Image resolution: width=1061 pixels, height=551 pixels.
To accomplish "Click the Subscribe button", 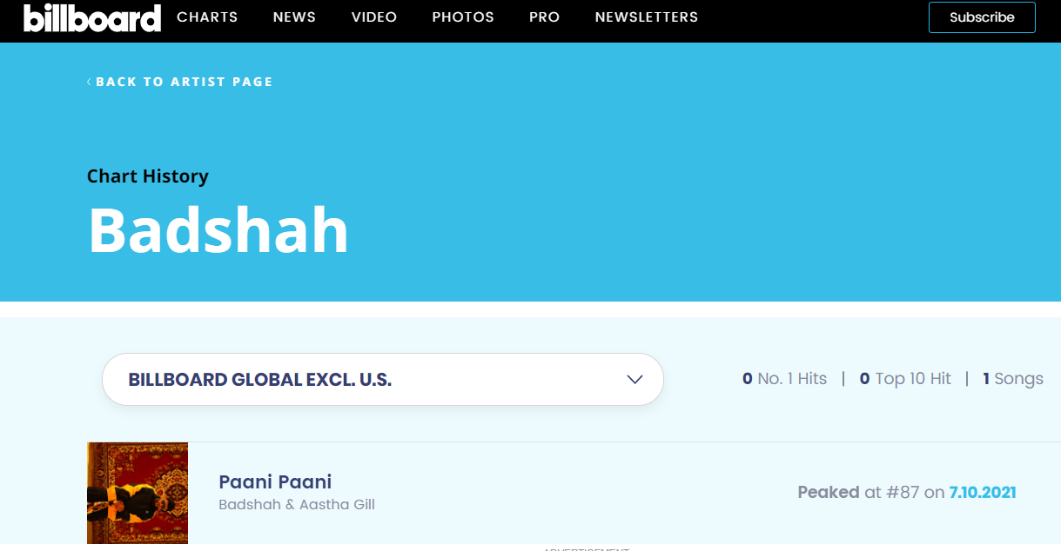I will pos(982,17).
